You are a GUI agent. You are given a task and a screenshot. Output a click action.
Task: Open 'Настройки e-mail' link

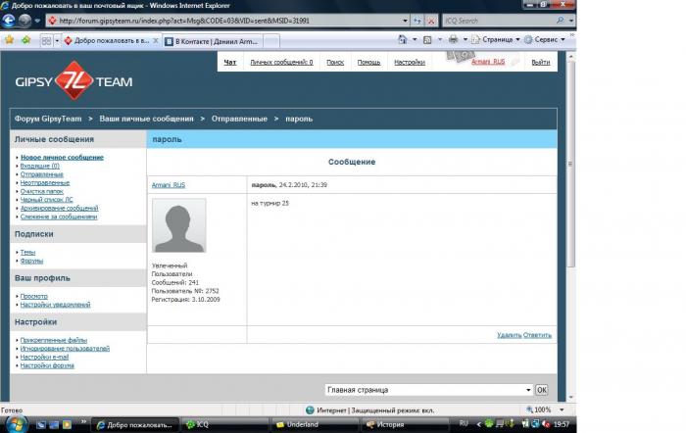click(45, 357)
